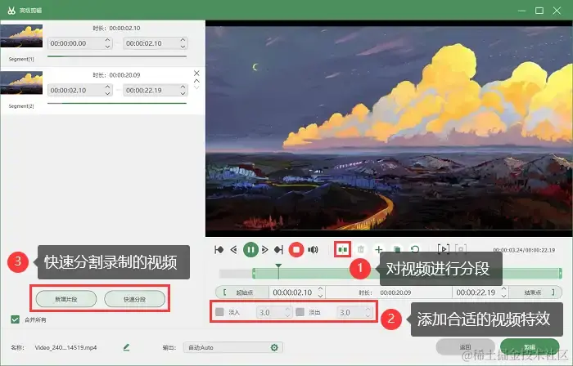Click the right green trim handle
573x366 pixels.
[x=560, y=273]
